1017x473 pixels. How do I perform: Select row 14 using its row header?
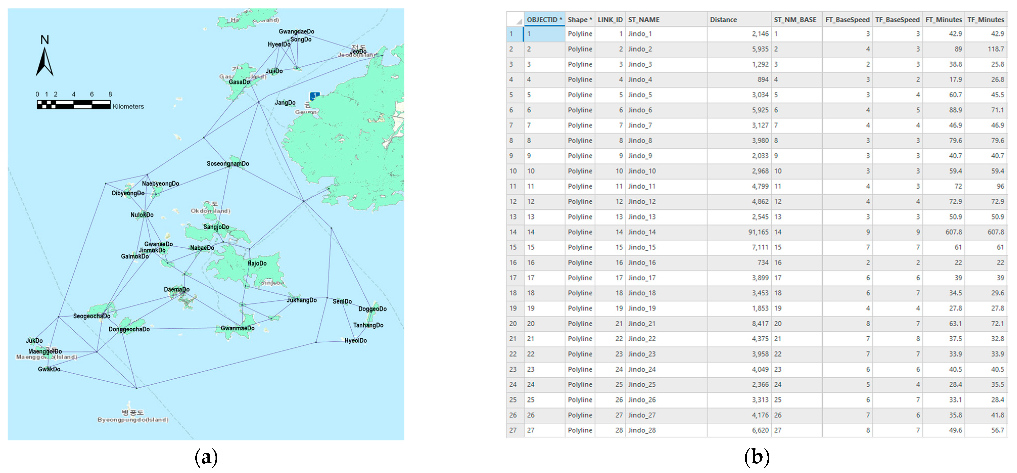click(513, 232)
